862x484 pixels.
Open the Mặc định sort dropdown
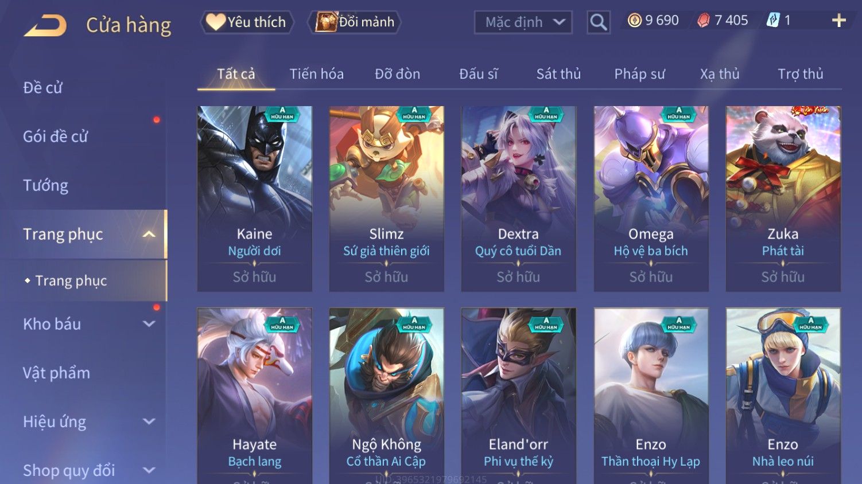(523, 22)
